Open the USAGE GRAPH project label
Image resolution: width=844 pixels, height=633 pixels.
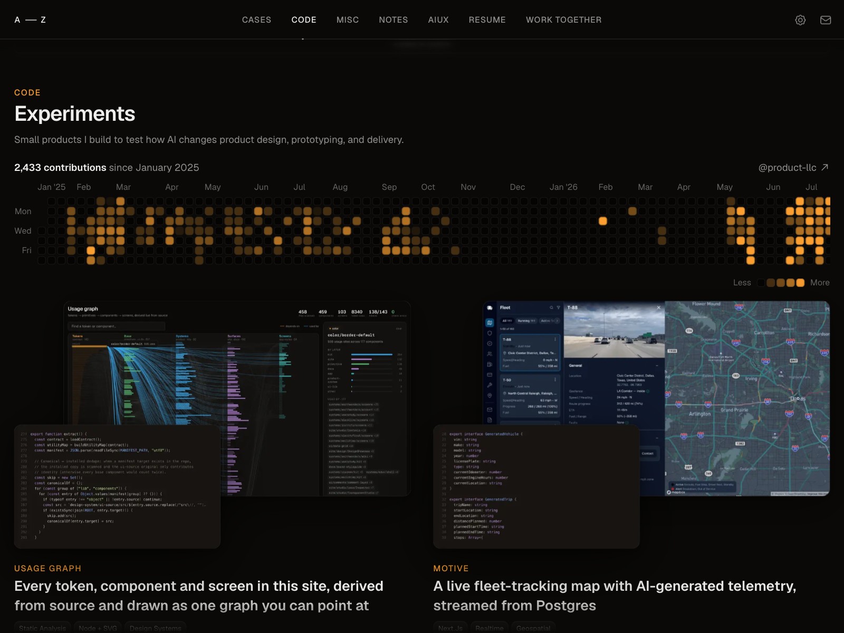click(x=48, y=568)
